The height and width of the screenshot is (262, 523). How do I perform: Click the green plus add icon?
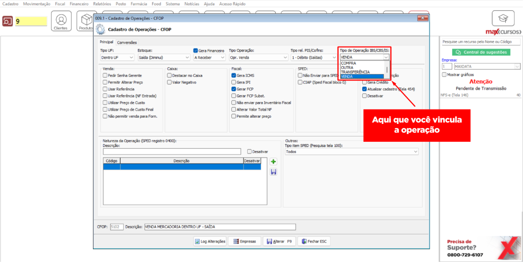[273, 162]
